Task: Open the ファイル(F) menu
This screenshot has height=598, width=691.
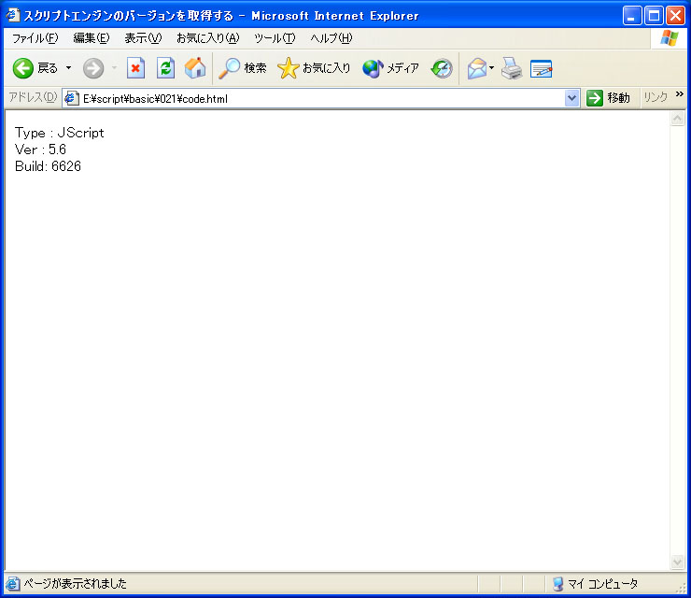Action: point(35,38)
